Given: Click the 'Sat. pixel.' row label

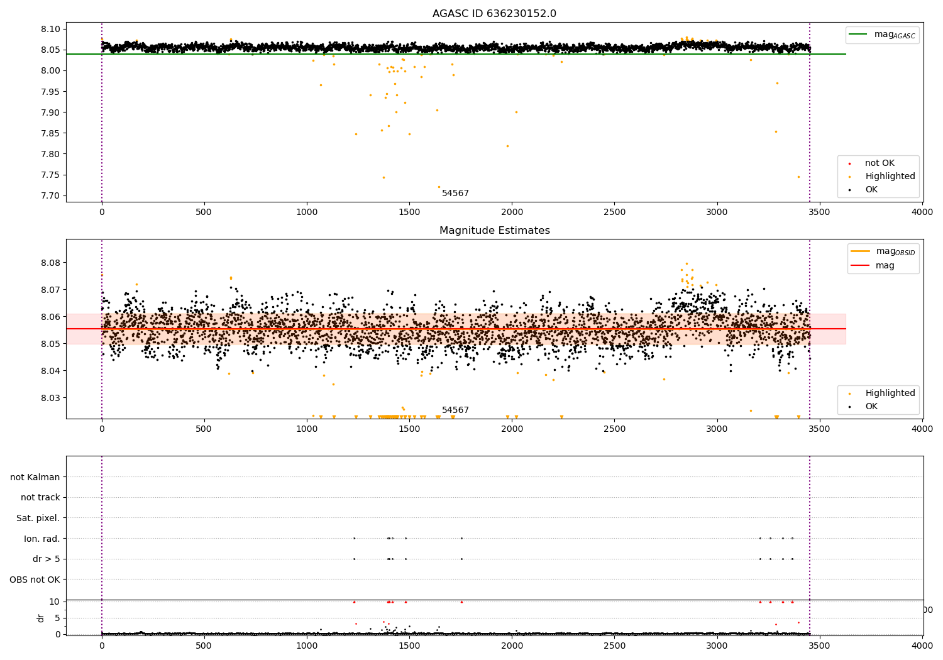Looking at the screenshot, I should 38,518.
